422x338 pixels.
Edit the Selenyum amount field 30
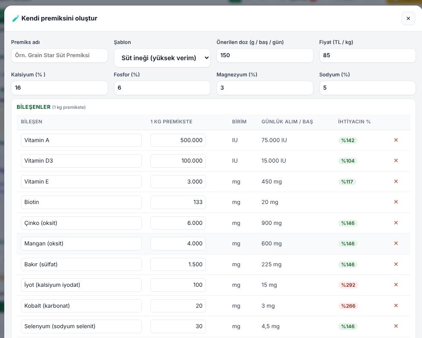(x=178, y=326)
